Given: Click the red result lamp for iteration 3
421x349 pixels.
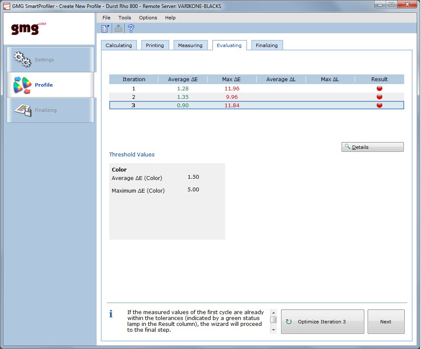Looking at the screenshot, I should (379, 105).
